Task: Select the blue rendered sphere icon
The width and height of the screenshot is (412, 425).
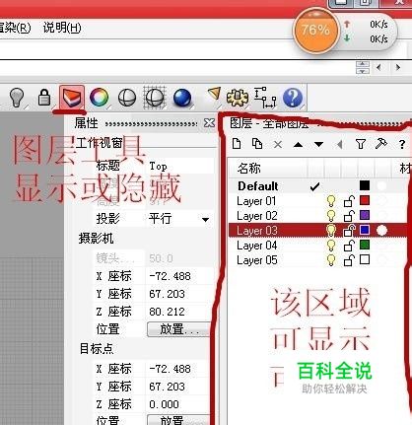Action: tap(182, 98)
